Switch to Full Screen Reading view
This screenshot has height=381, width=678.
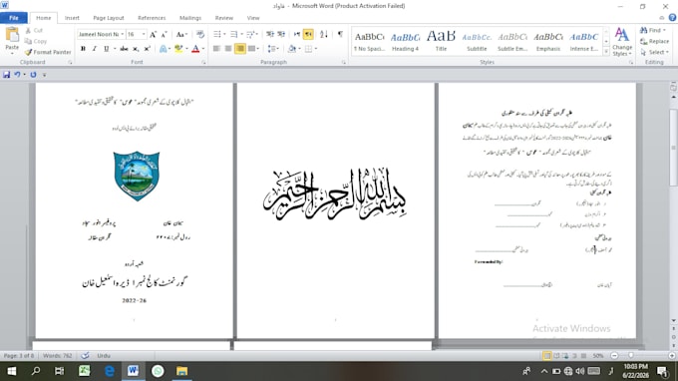tap(556, 355)
